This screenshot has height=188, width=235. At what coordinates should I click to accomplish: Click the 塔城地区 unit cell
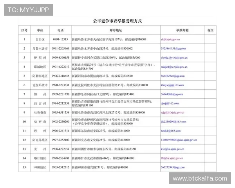(40, 67)
